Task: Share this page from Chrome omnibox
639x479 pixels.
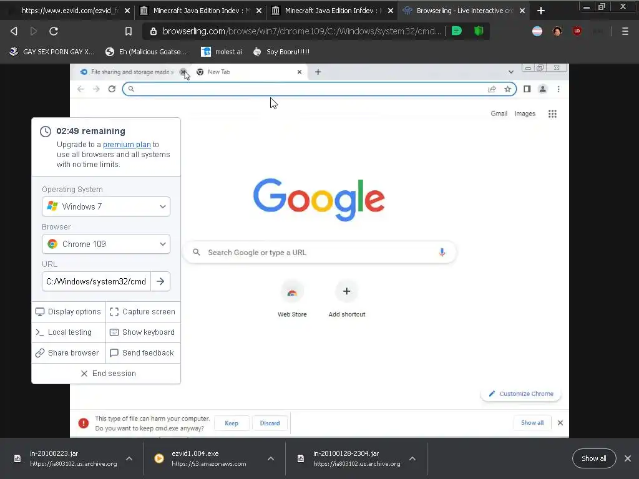Action: (x=492, y=89)
